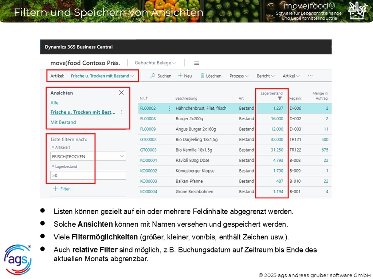This screenshot has width=373, height=279.
Task: Click Menge in Auftrag value 675
Action: pos(325,150)
